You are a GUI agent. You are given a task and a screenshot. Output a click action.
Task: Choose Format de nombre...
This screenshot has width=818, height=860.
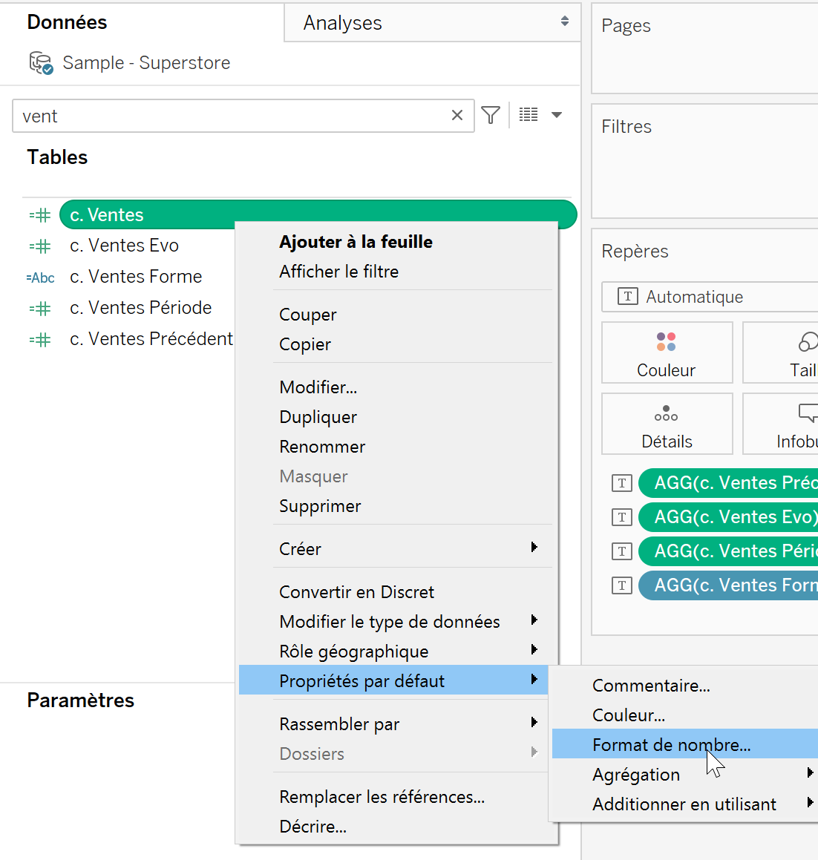(684, 745)
